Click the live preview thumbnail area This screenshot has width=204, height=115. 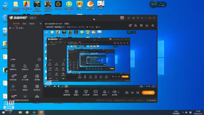[x=100, y=59]
